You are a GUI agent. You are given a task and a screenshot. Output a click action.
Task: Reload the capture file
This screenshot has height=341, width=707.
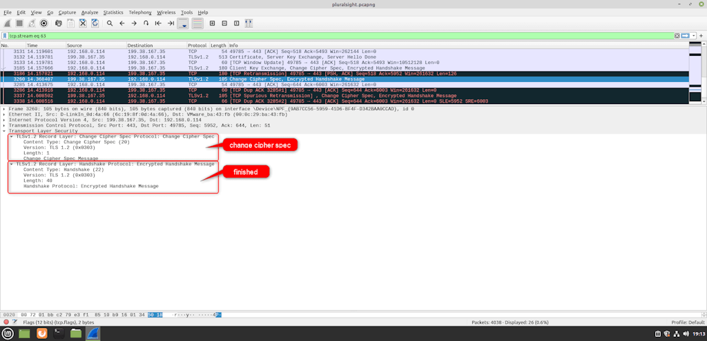[95, 23]
